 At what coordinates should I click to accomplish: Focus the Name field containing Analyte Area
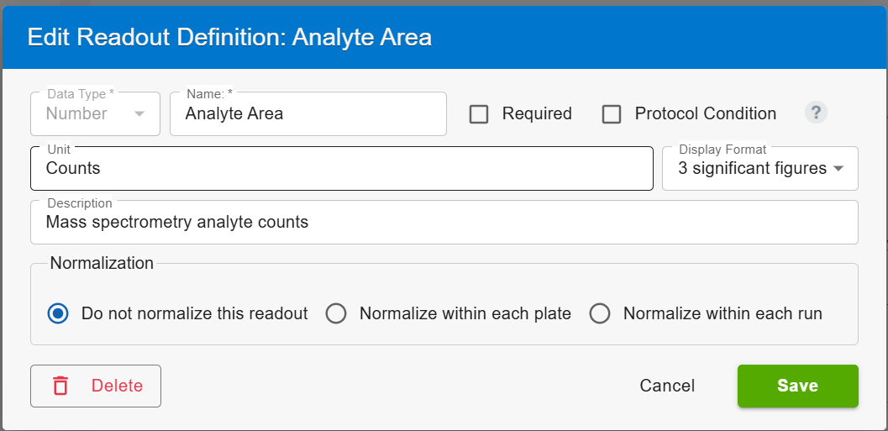[308, 113]
